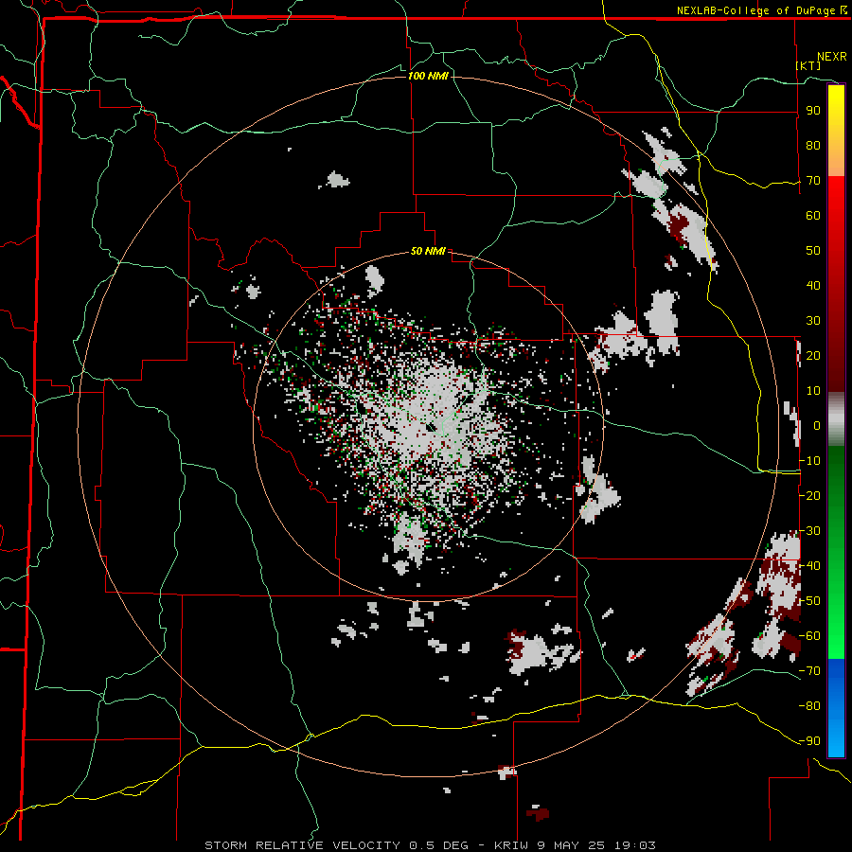The image size is (852, 852).
Task: Click the -30 knot scale label
Action: click(x=809, y=531)
